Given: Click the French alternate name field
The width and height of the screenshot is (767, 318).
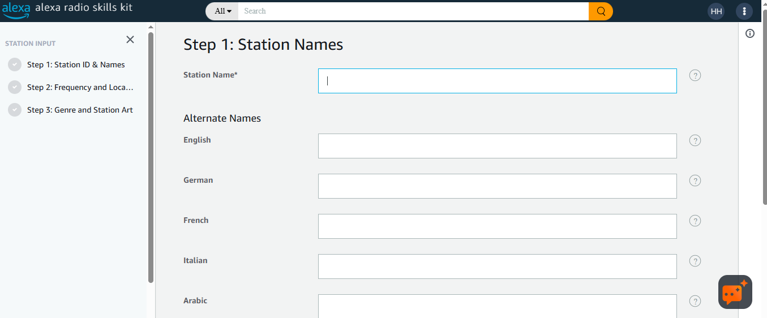Looking at the screenshot, I should (x=497, y=226).
